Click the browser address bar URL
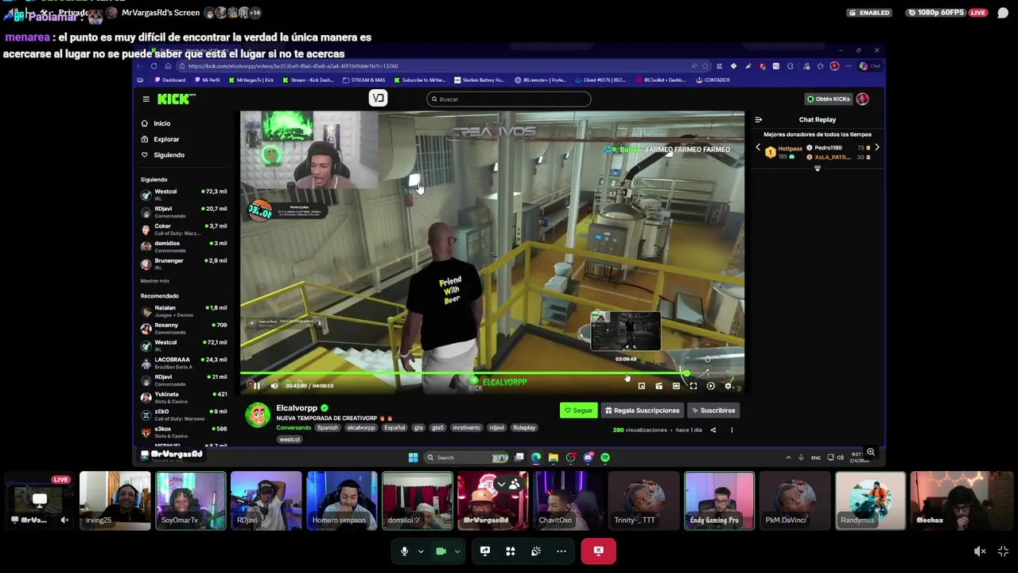This screenshot has height=573, width=1018. point(293,66)
